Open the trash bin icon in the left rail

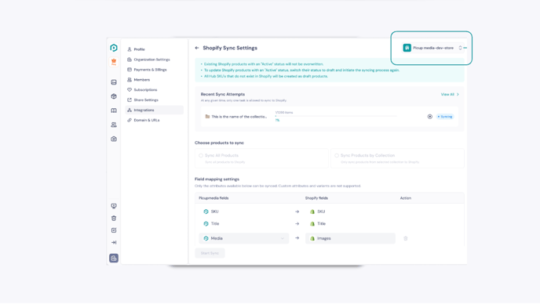click(114, 218)
